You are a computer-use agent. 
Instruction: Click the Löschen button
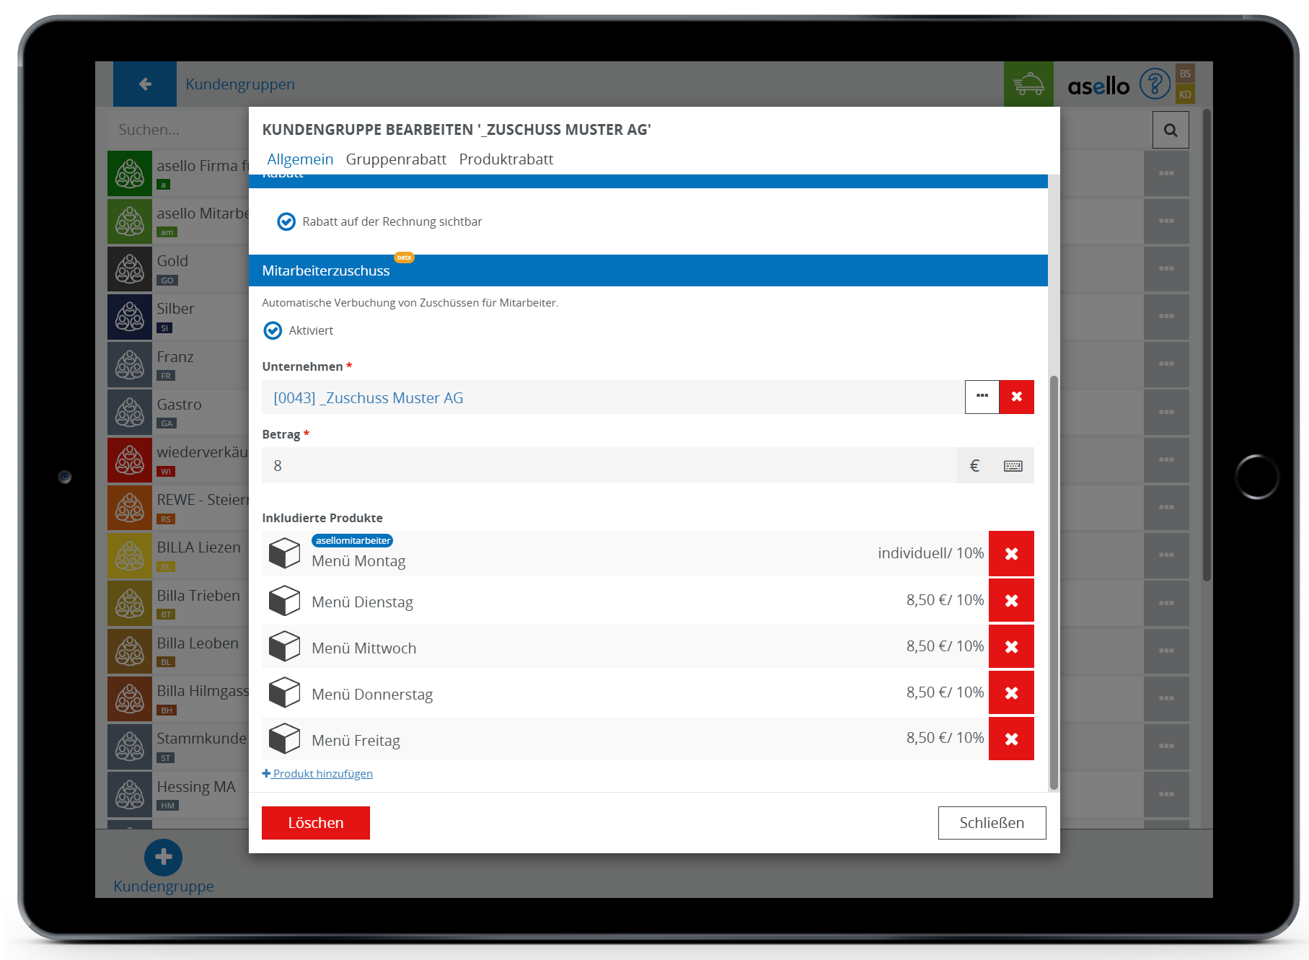(x=315, y=823)
